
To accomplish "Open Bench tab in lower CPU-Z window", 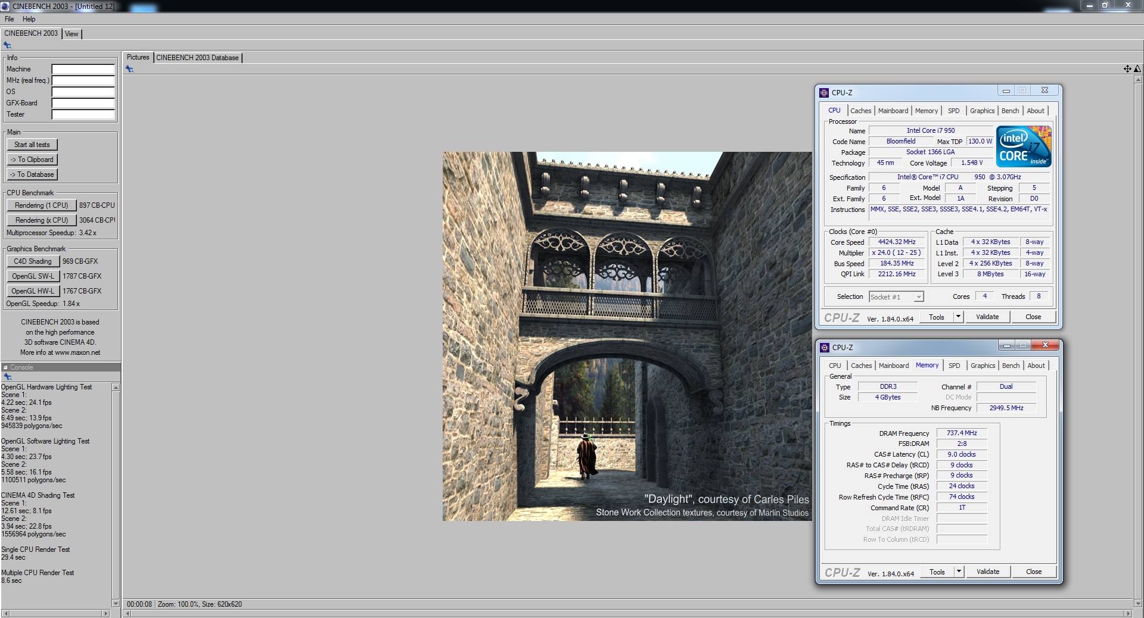I will (x=1011, y=366).
